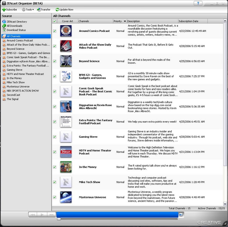
Task: Click Update Now to refresh feeds
Action: point(64,10)
